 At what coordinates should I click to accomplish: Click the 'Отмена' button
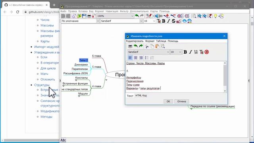[181, 102]
